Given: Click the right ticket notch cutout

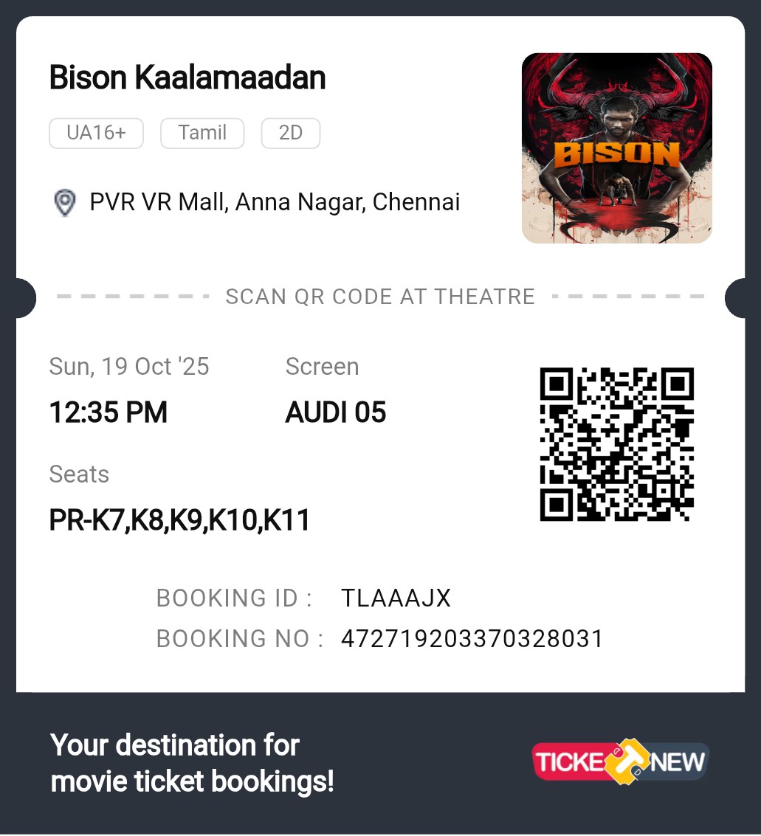Looking at the screenshot, I should pyautogui.click(x=735, y=298).
